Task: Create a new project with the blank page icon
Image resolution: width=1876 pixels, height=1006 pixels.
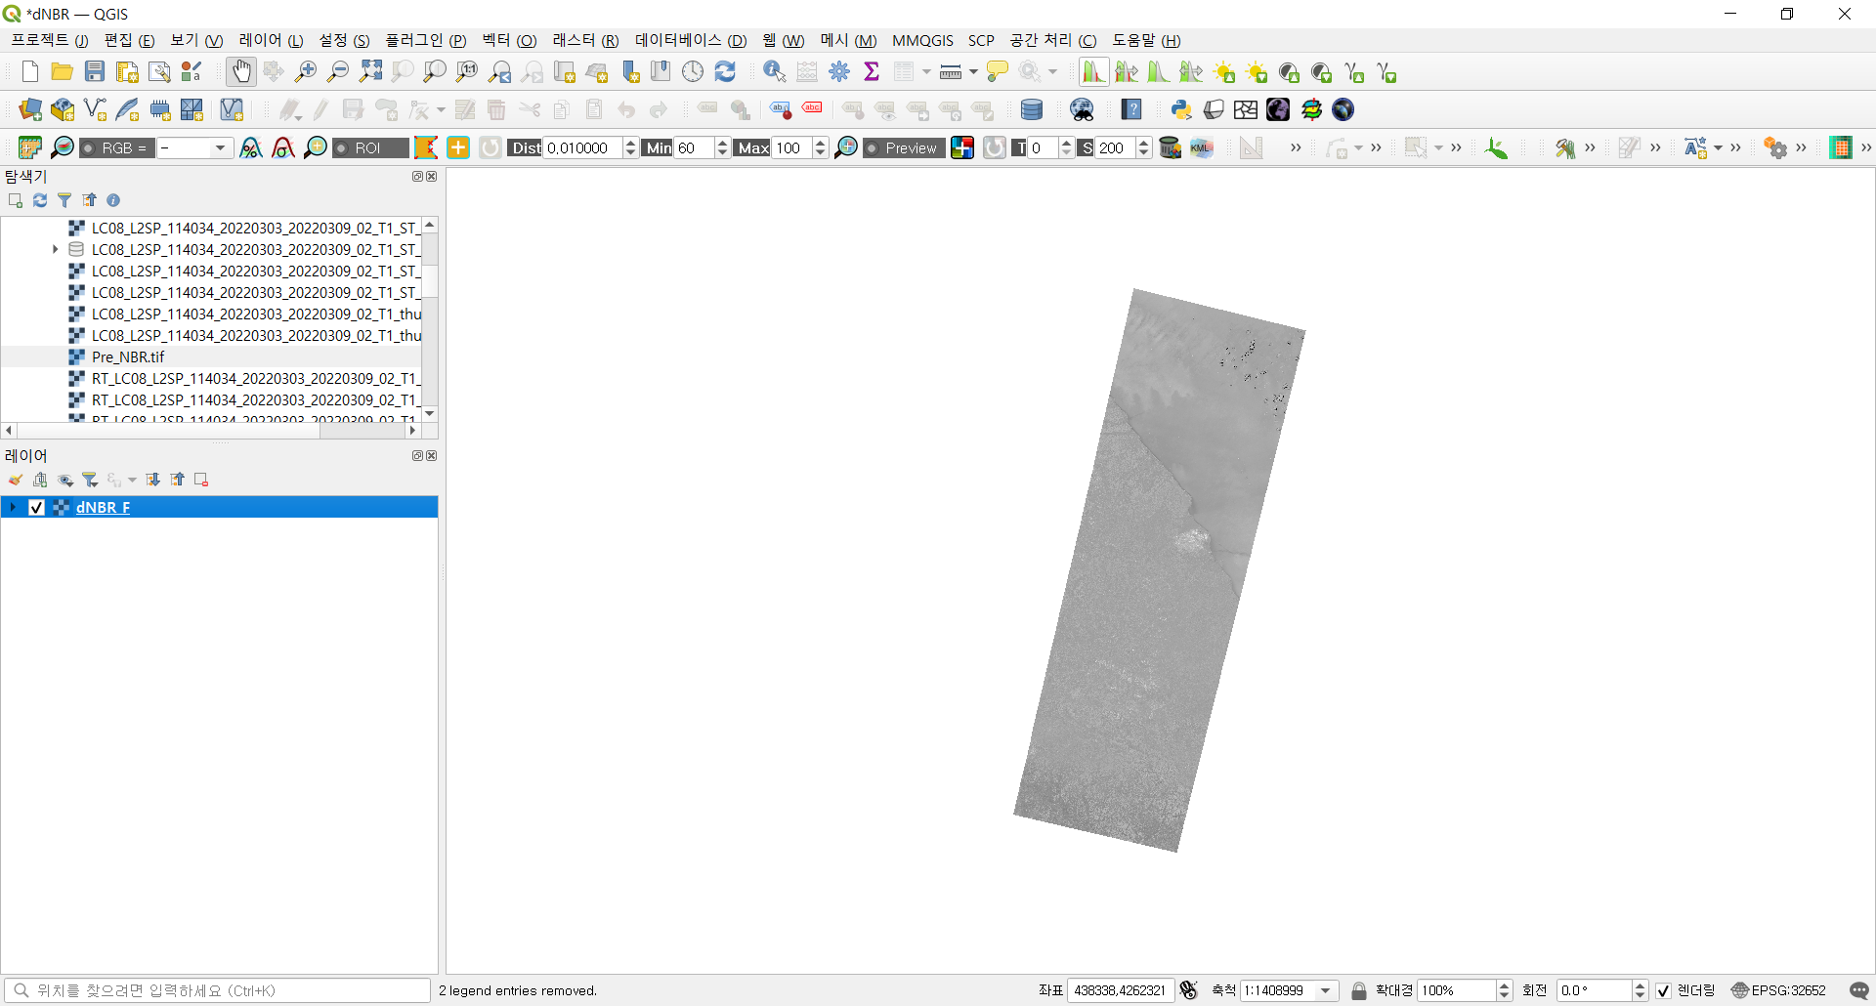Action: [30, 71]
